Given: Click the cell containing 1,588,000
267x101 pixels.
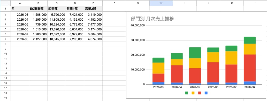Looking at the screenshot, I should pos(38,15).
